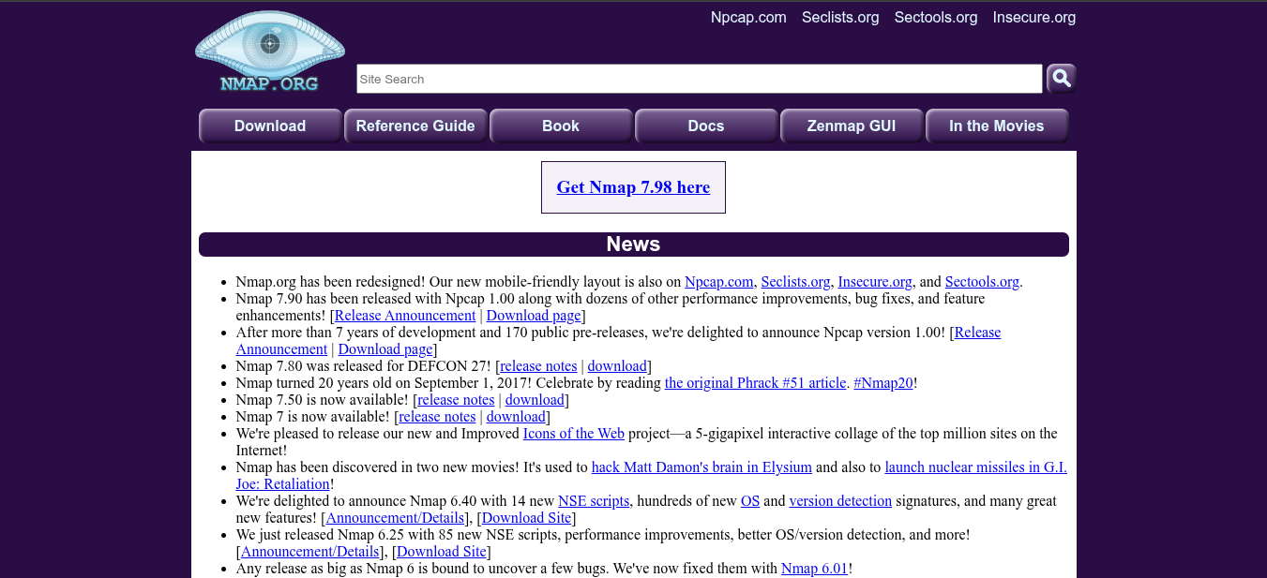Open the Icons of the Web link
Screen dimensions: 1267x578
[574, 434]
